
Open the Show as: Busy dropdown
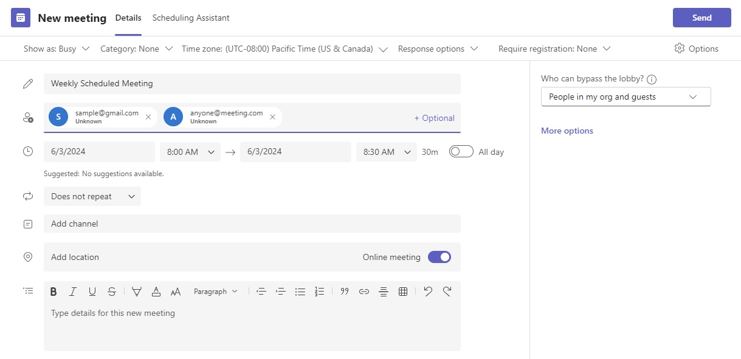pyautogui.click(x=57, y=49)
